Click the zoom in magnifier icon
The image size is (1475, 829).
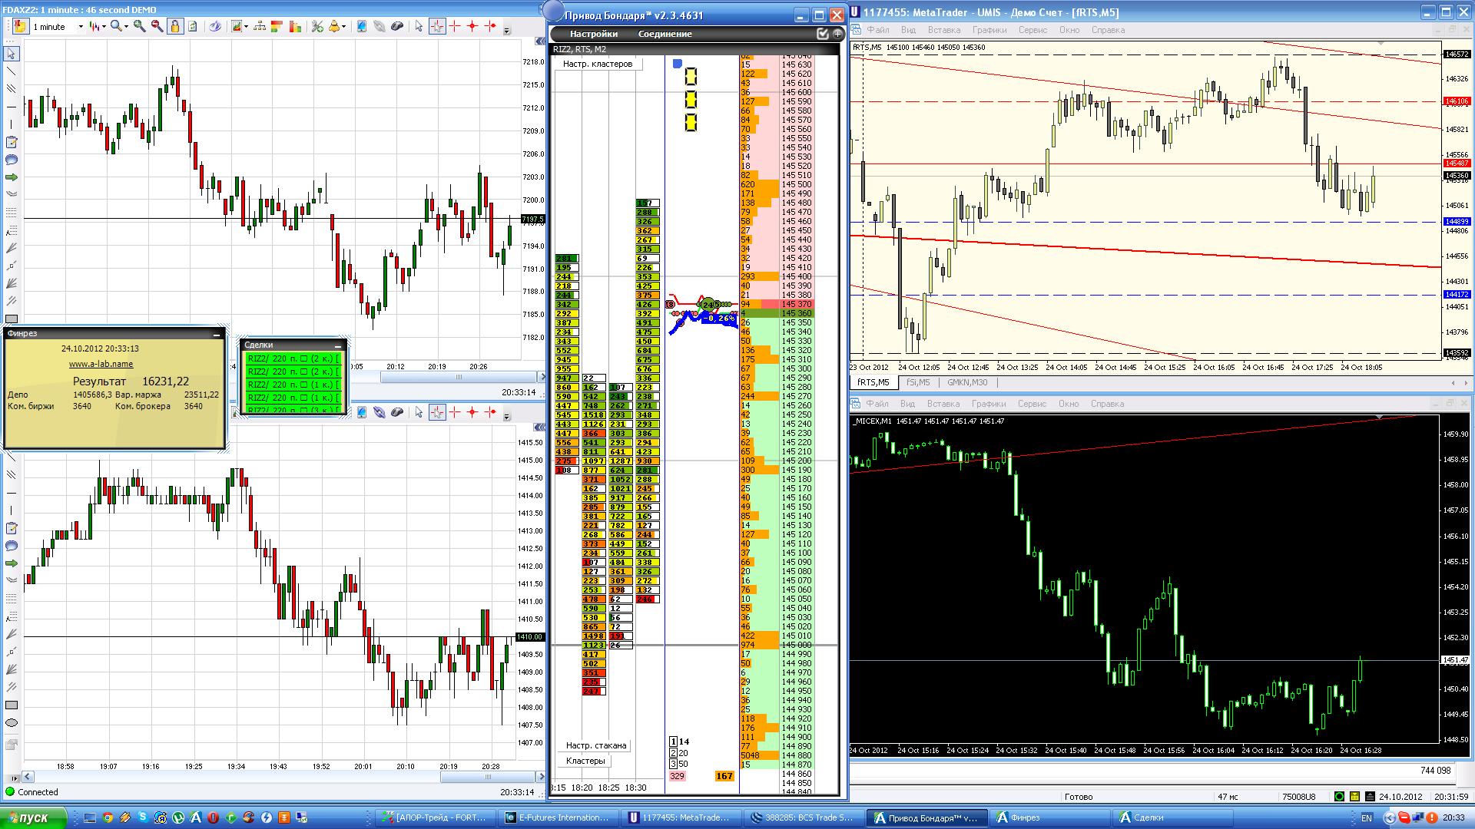139,26
